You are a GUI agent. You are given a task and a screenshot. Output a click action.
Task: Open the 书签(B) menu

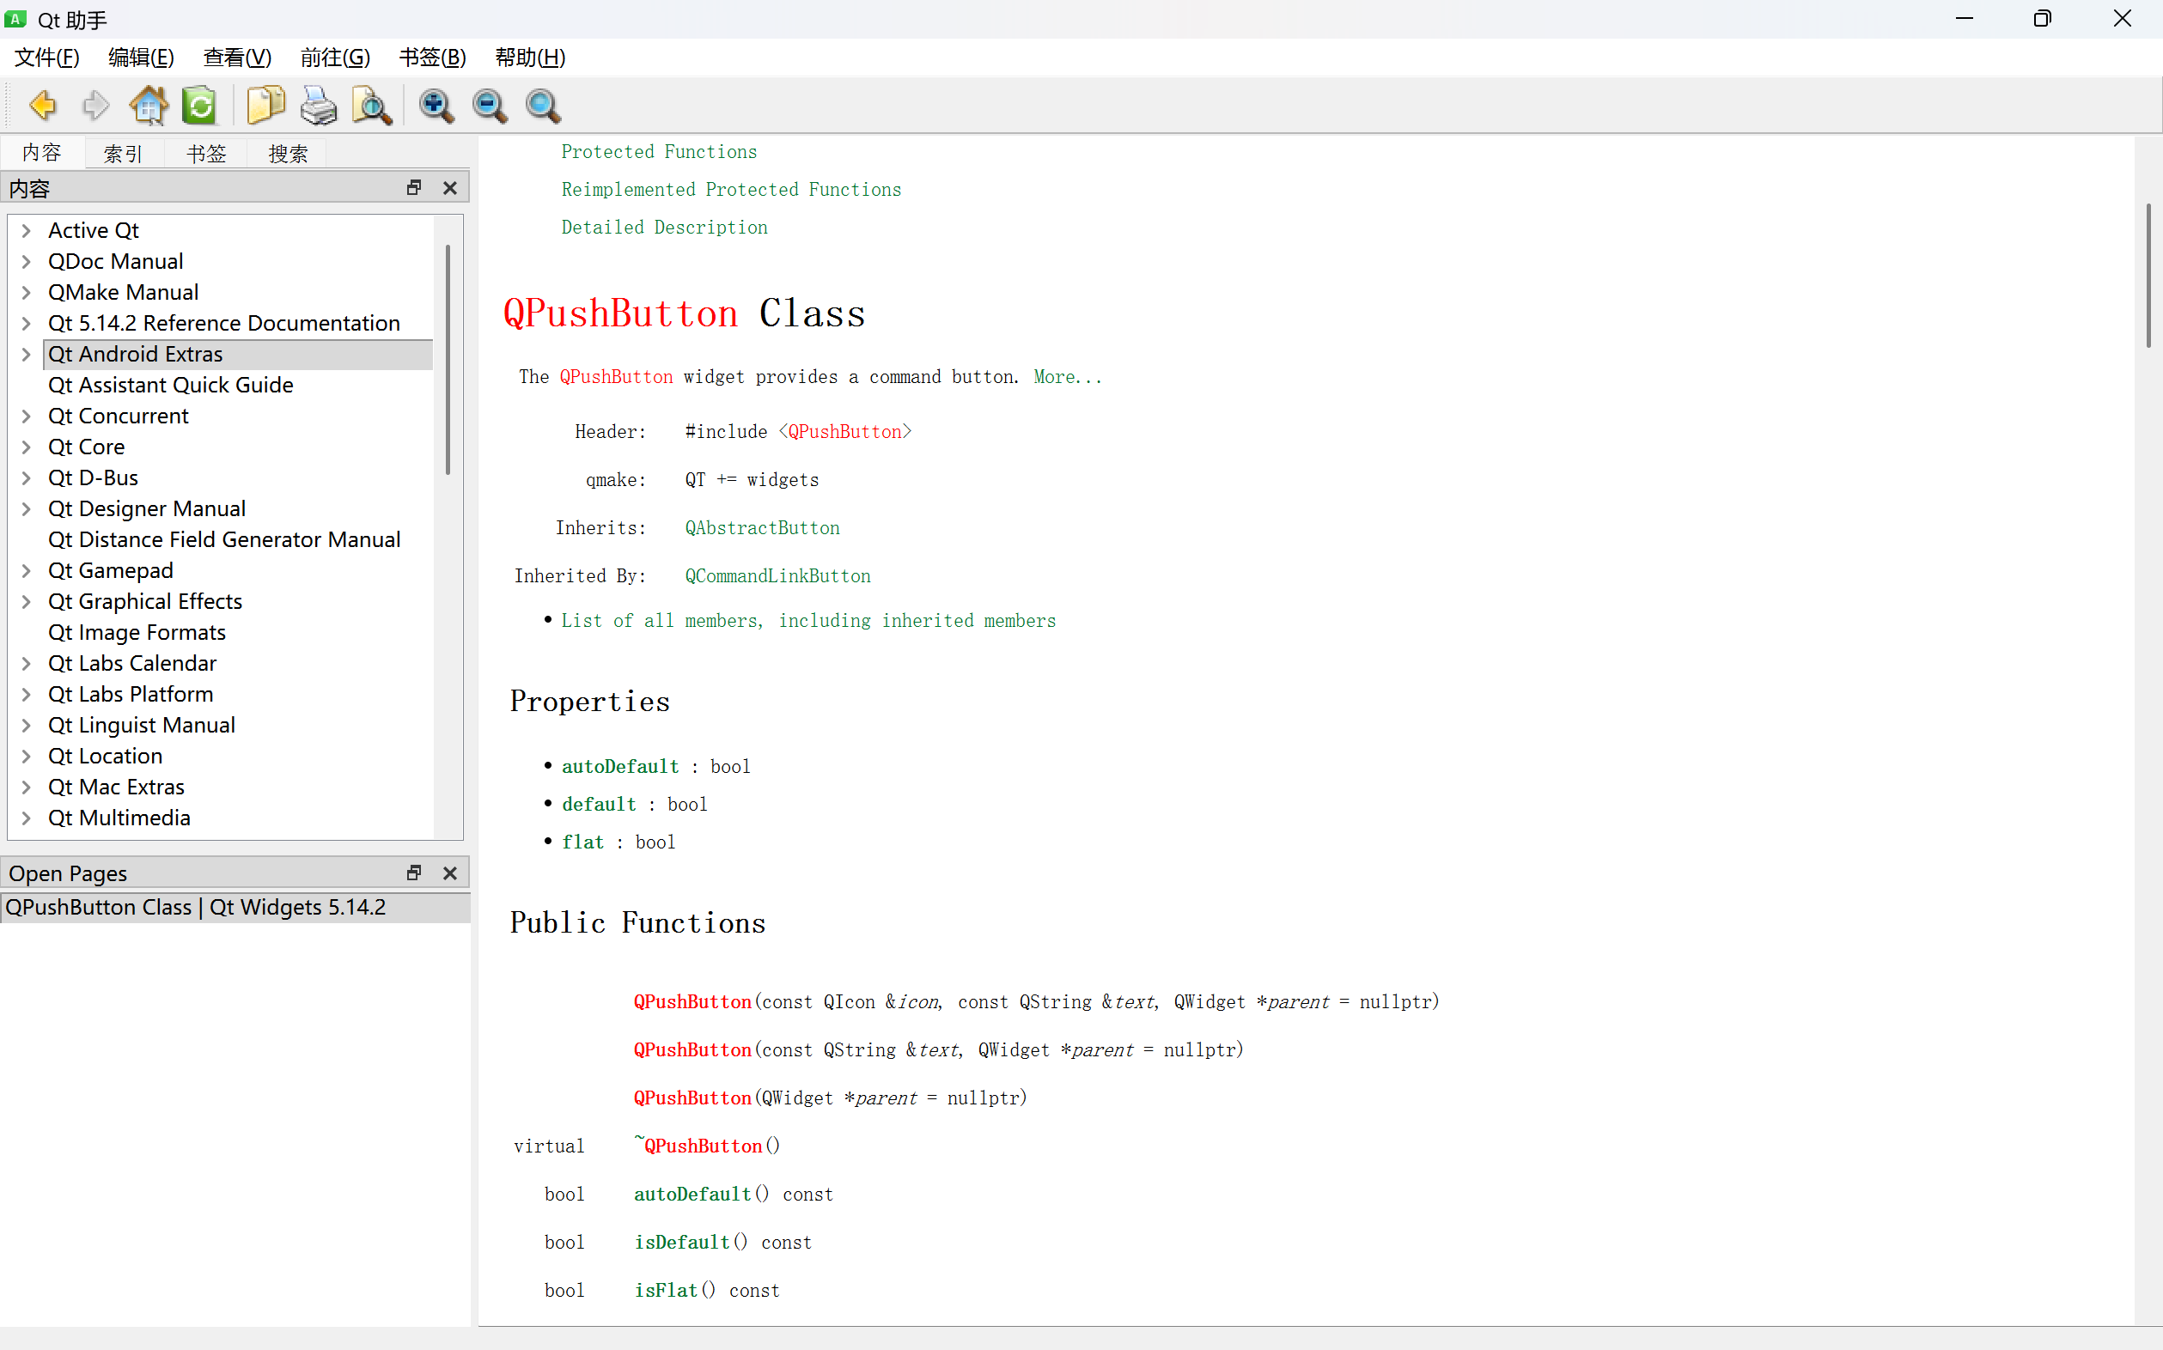click(432, 58)
